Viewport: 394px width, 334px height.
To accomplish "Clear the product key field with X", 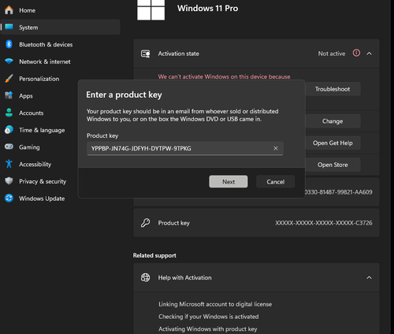I will (x=276, y=148).
